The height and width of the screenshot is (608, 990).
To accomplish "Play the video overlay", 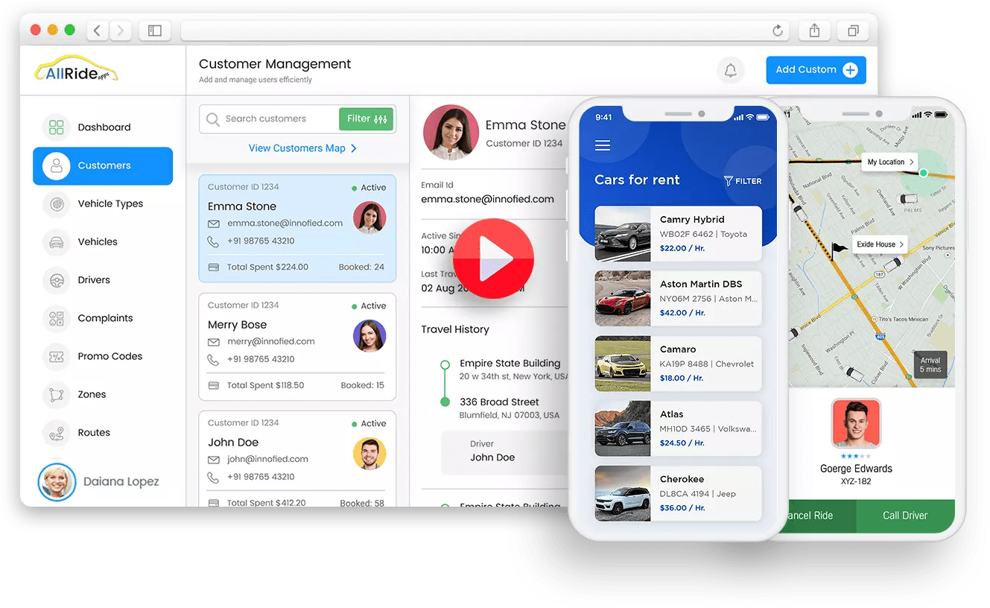I will pyautogui.click(x=492, y=259).
